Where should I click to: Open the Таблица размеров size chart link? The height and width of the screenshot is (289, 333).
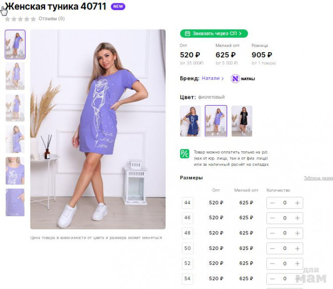pos(318,178)
